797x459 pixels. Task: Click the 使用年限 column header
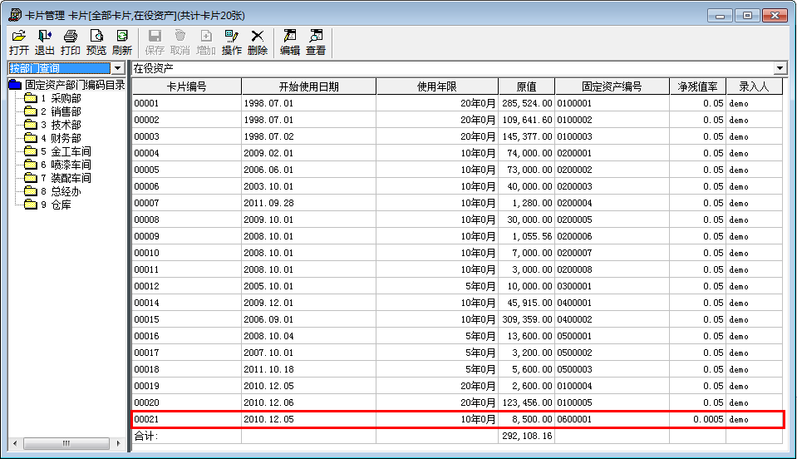pyautogui.click(x=437, y=86)
